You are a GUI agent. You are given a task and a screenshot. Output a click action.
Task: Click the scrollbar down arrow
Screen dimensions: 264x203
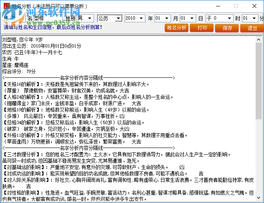[259, 198]
